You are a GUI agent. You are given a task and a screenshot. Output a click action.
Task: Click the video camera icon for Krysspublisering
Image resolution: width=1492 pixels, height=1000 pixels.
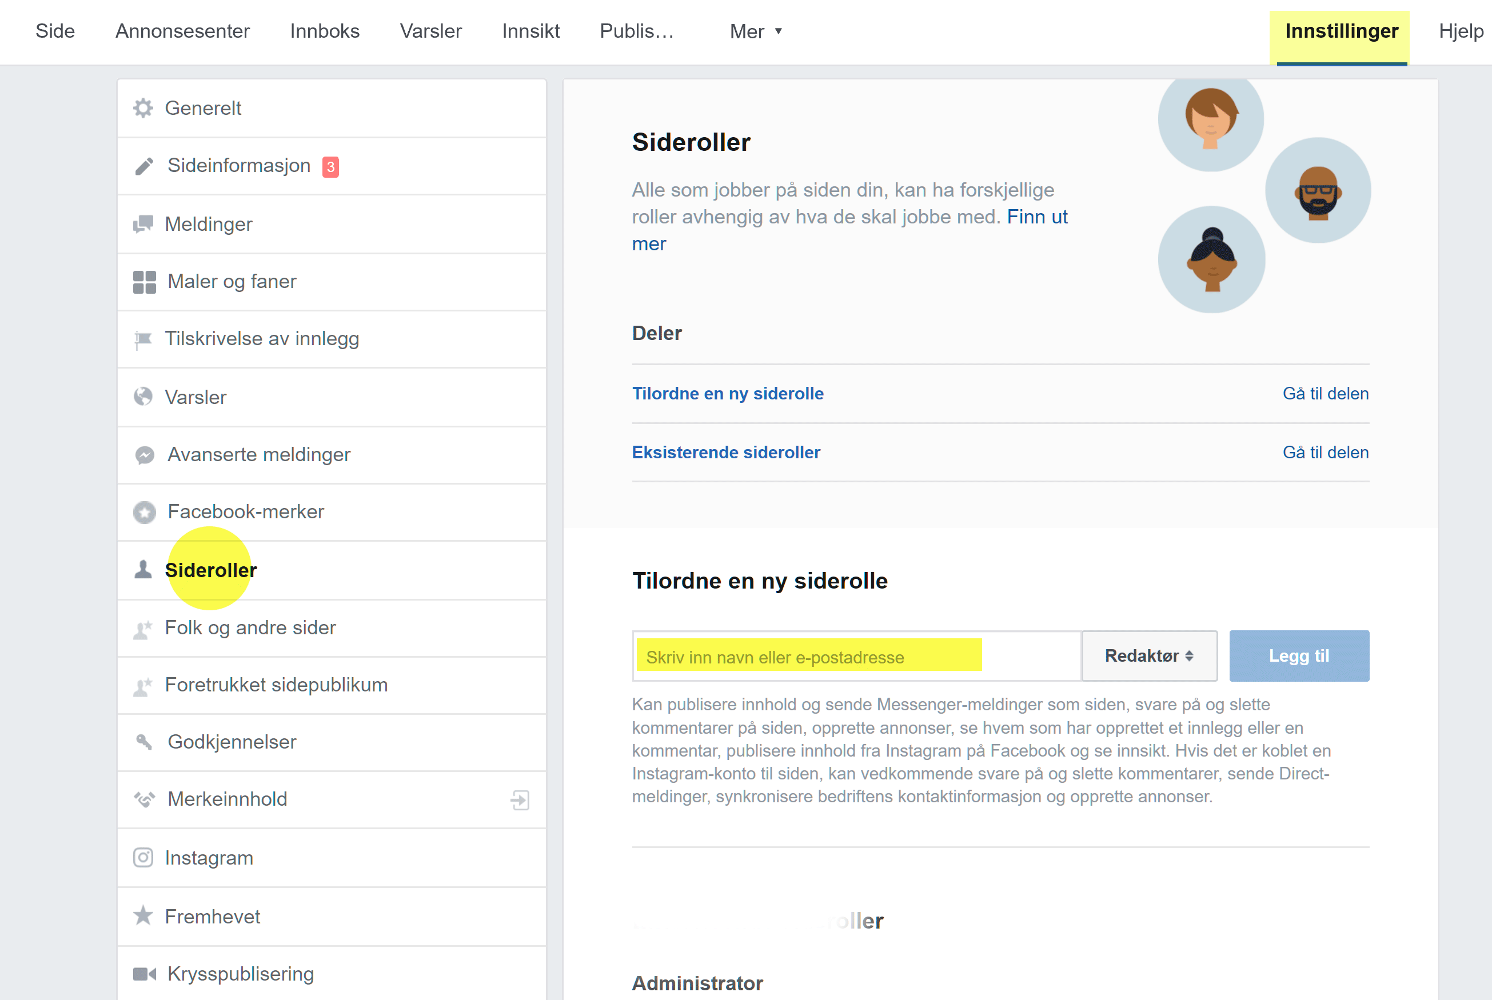144,974
